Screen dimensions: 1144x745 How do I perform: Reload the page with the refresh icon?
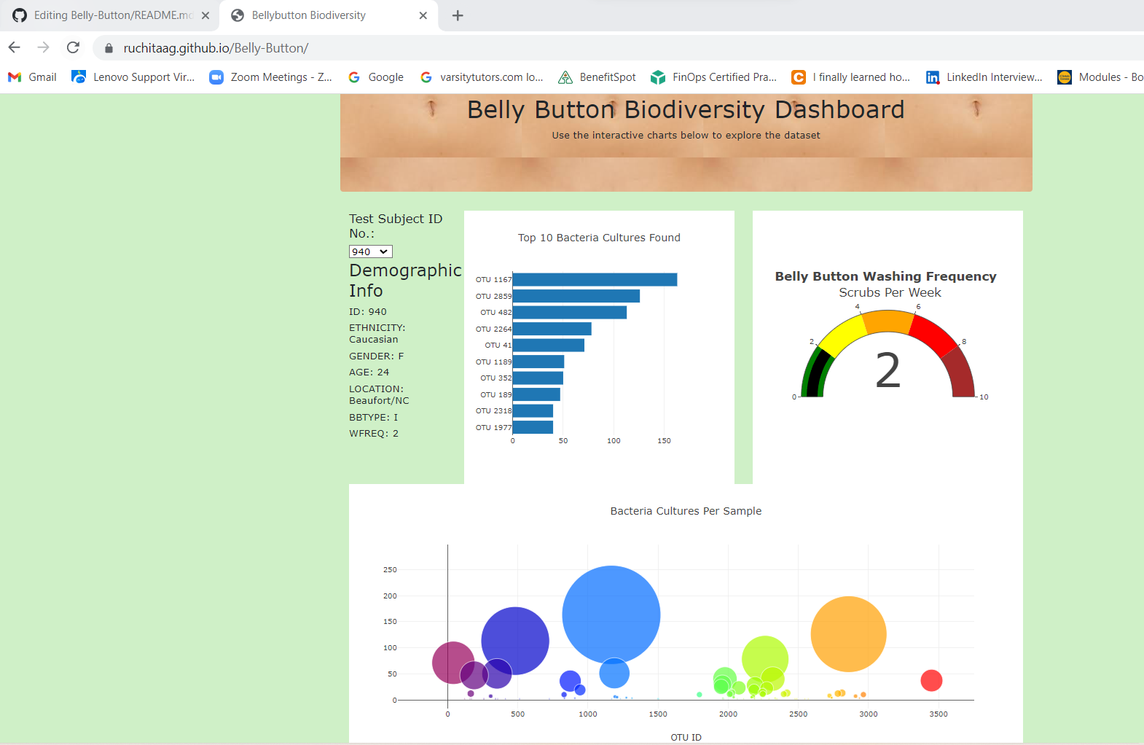point(73,47)
